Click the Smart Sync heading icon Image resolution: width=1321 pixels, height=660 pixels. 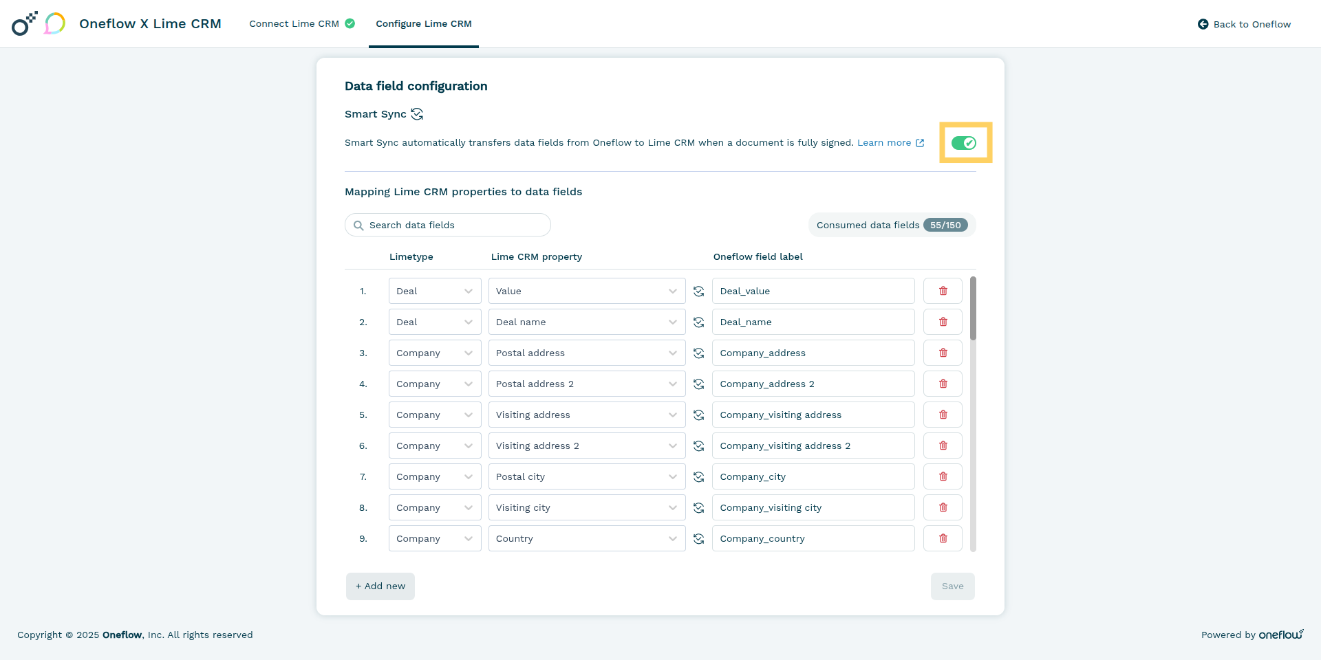417,114
